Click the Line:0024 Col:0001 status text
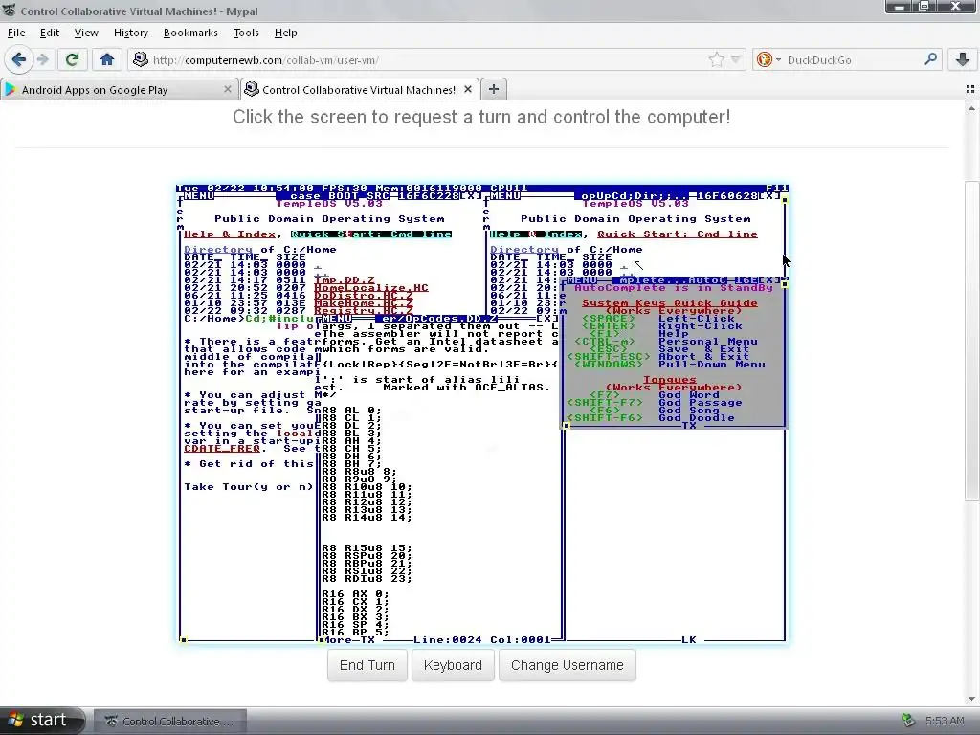 pyautogui.click(x=482, y=640)
